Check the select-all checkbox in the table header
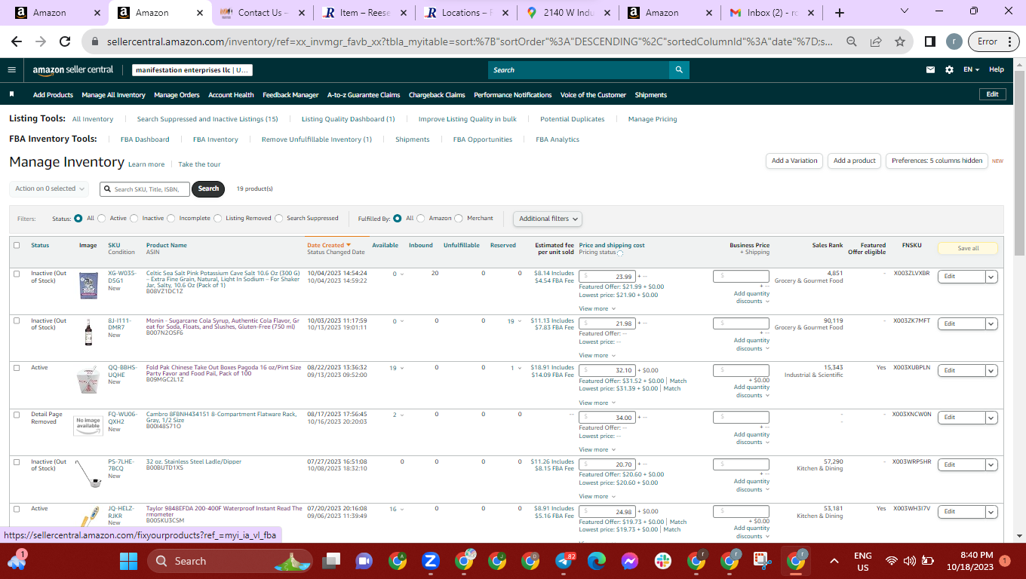The height and width of the screenshot is (579, 1026). [17, 245]
